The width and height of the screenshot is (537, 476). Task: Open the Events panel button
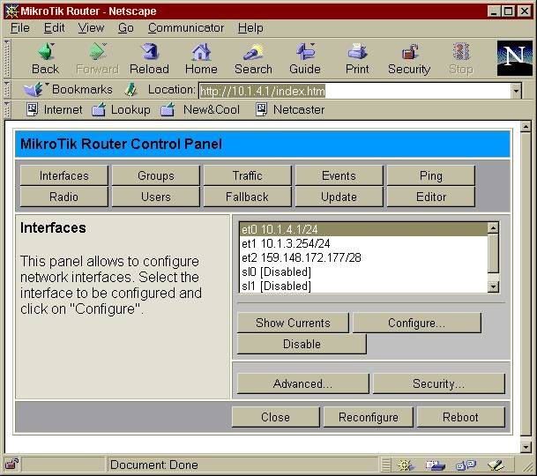(x=339, y=175)
